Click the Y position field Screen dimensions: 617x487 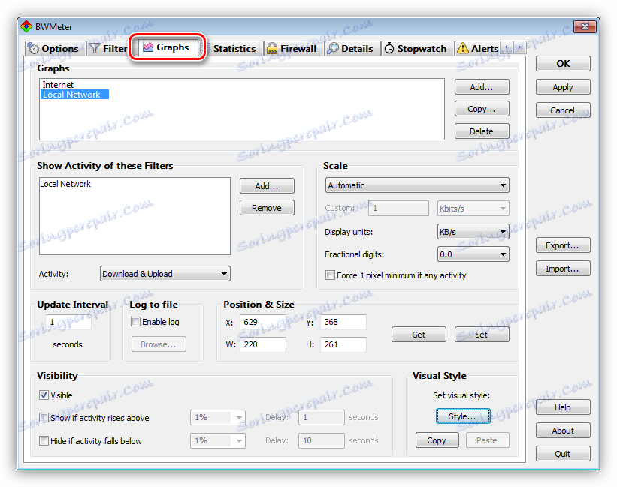pos(343,322)
